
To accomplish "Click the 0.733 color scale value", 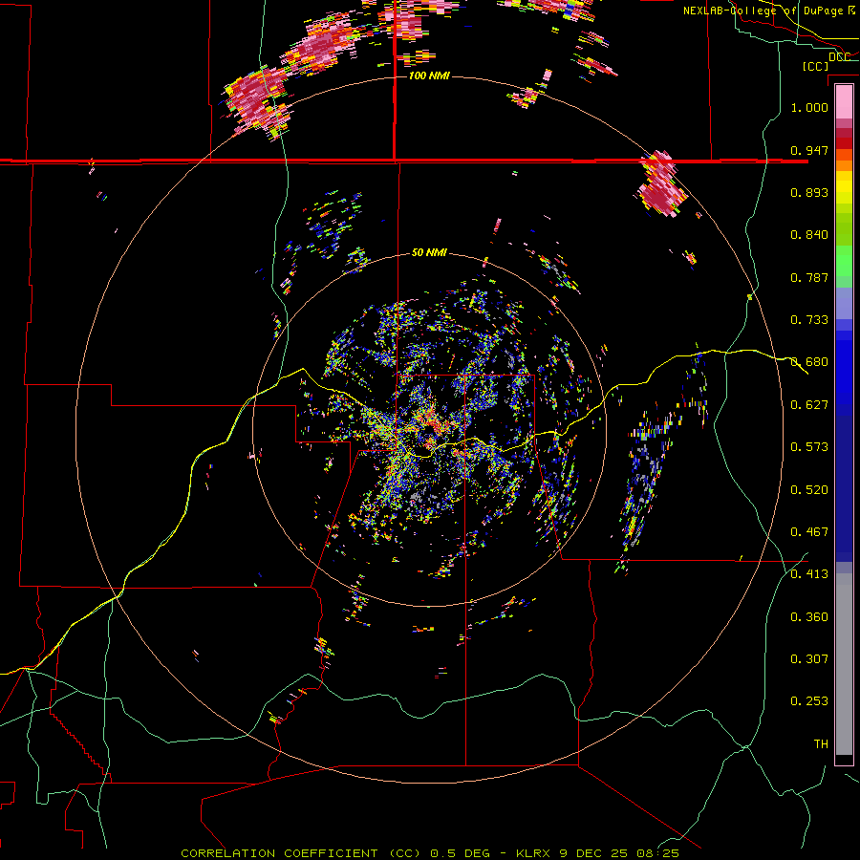I will click(x=809, y=320).
